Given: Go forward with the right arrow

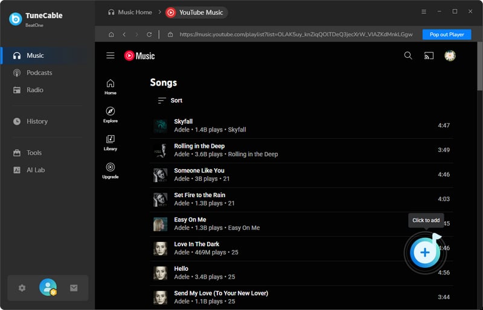Looking at the screenshot, I should pyautogui.click(x=137, y=34).
